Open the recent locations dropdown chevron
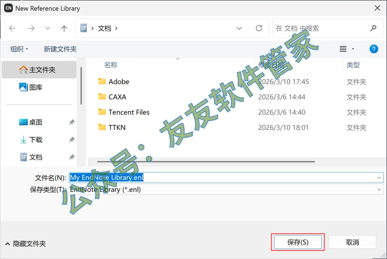This screenshot has height=259, width=387. coord(48,28)
